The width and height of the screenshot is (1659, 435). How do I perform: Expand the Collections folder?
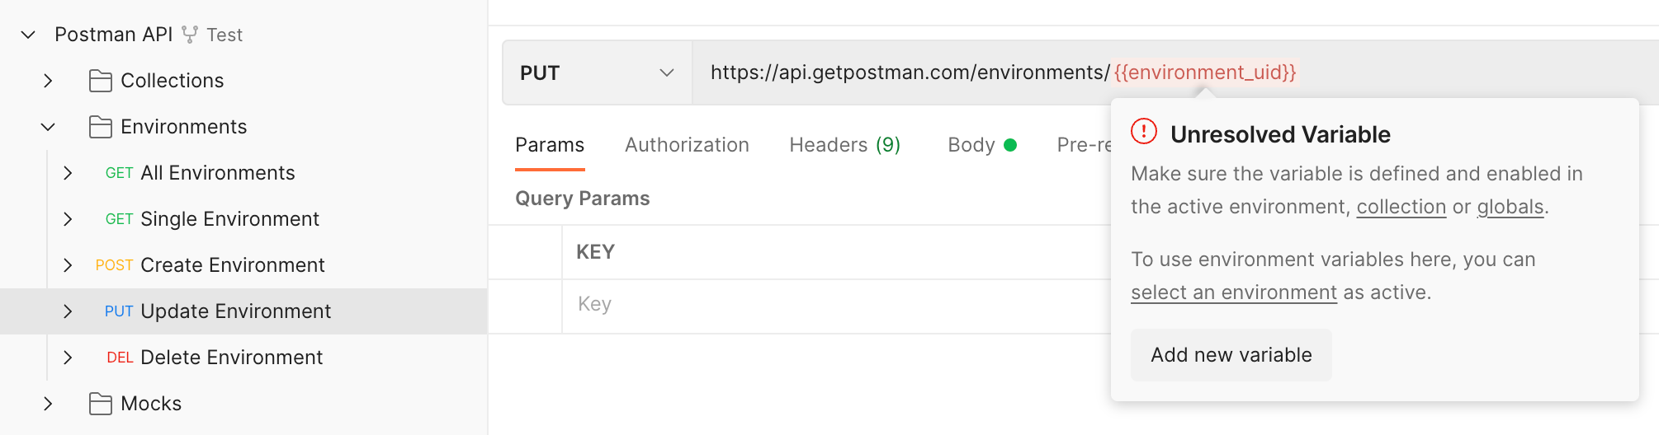click(48, 81)
